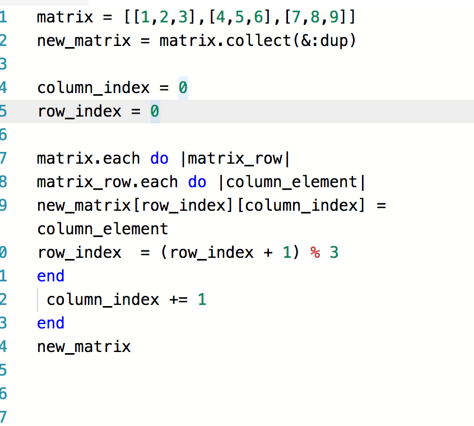Click 'matrix.each' on line 7
Image resolution: width=474 pixels, height=426 pixels.
[89, 159]
